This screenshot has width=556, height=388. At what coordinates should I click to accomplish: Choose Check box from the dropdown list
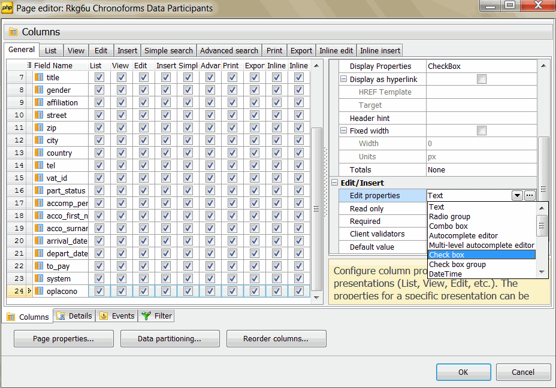[x=482, y=254]
